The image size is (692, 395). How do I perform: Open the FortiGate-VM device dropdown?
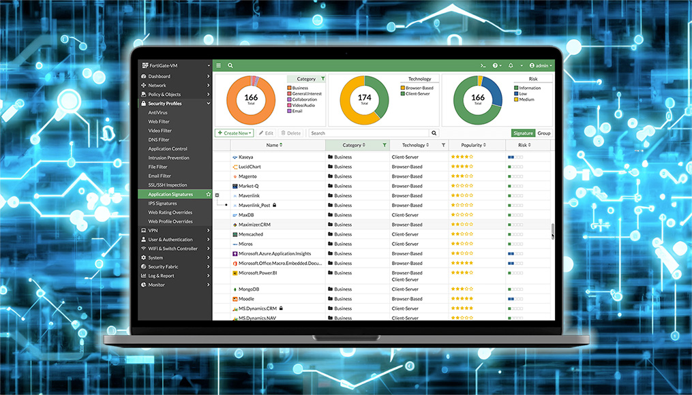[x=175, y=65]
